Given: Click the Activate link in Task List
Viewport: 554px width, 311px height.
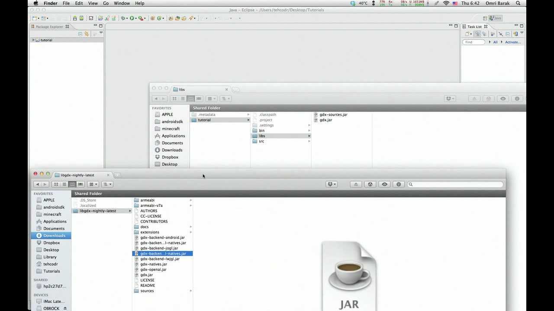Looking at the screenshot, I should pyautogui.click(x=513, y=42).
